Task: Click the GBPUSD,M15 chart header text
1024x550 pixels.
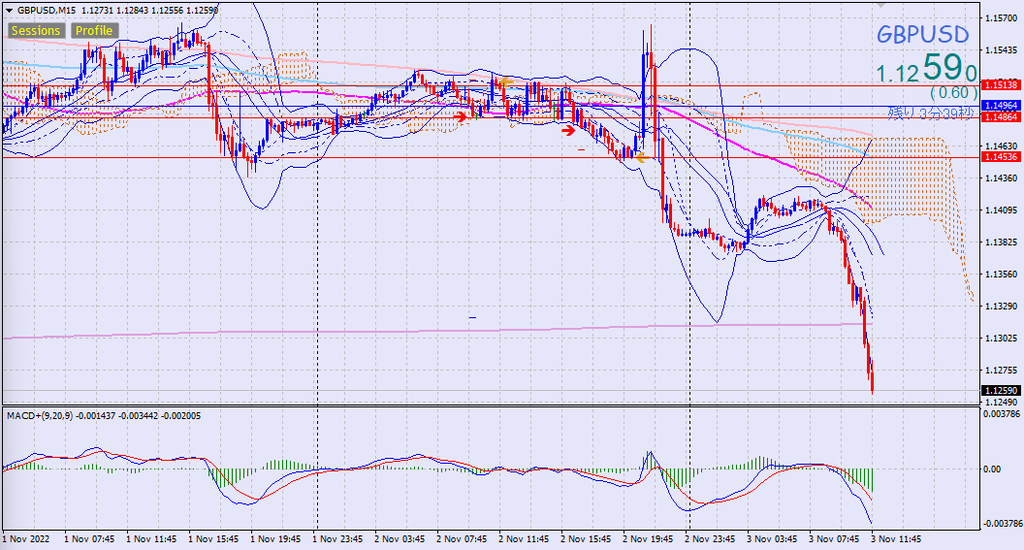Action: 47,11
